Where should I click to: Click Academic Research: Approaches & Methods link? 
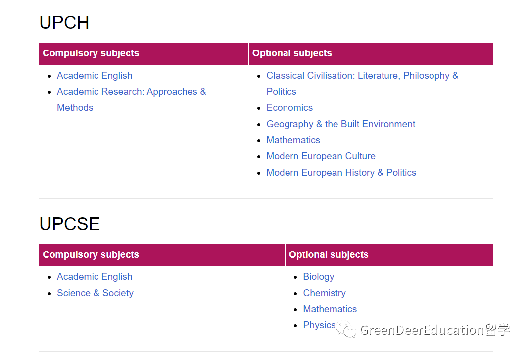[x=131, y=92]
